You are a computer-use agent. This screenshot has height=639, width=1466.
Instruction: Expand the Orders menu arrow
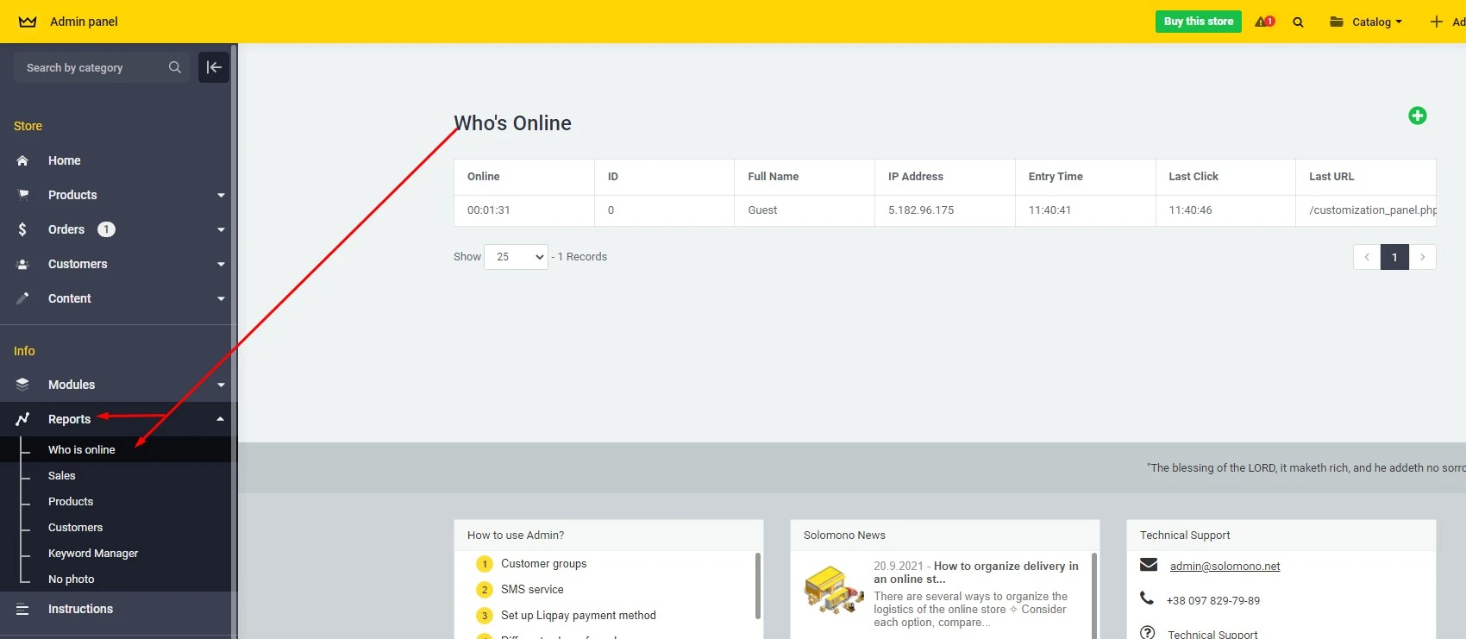[x=221, y=230]
